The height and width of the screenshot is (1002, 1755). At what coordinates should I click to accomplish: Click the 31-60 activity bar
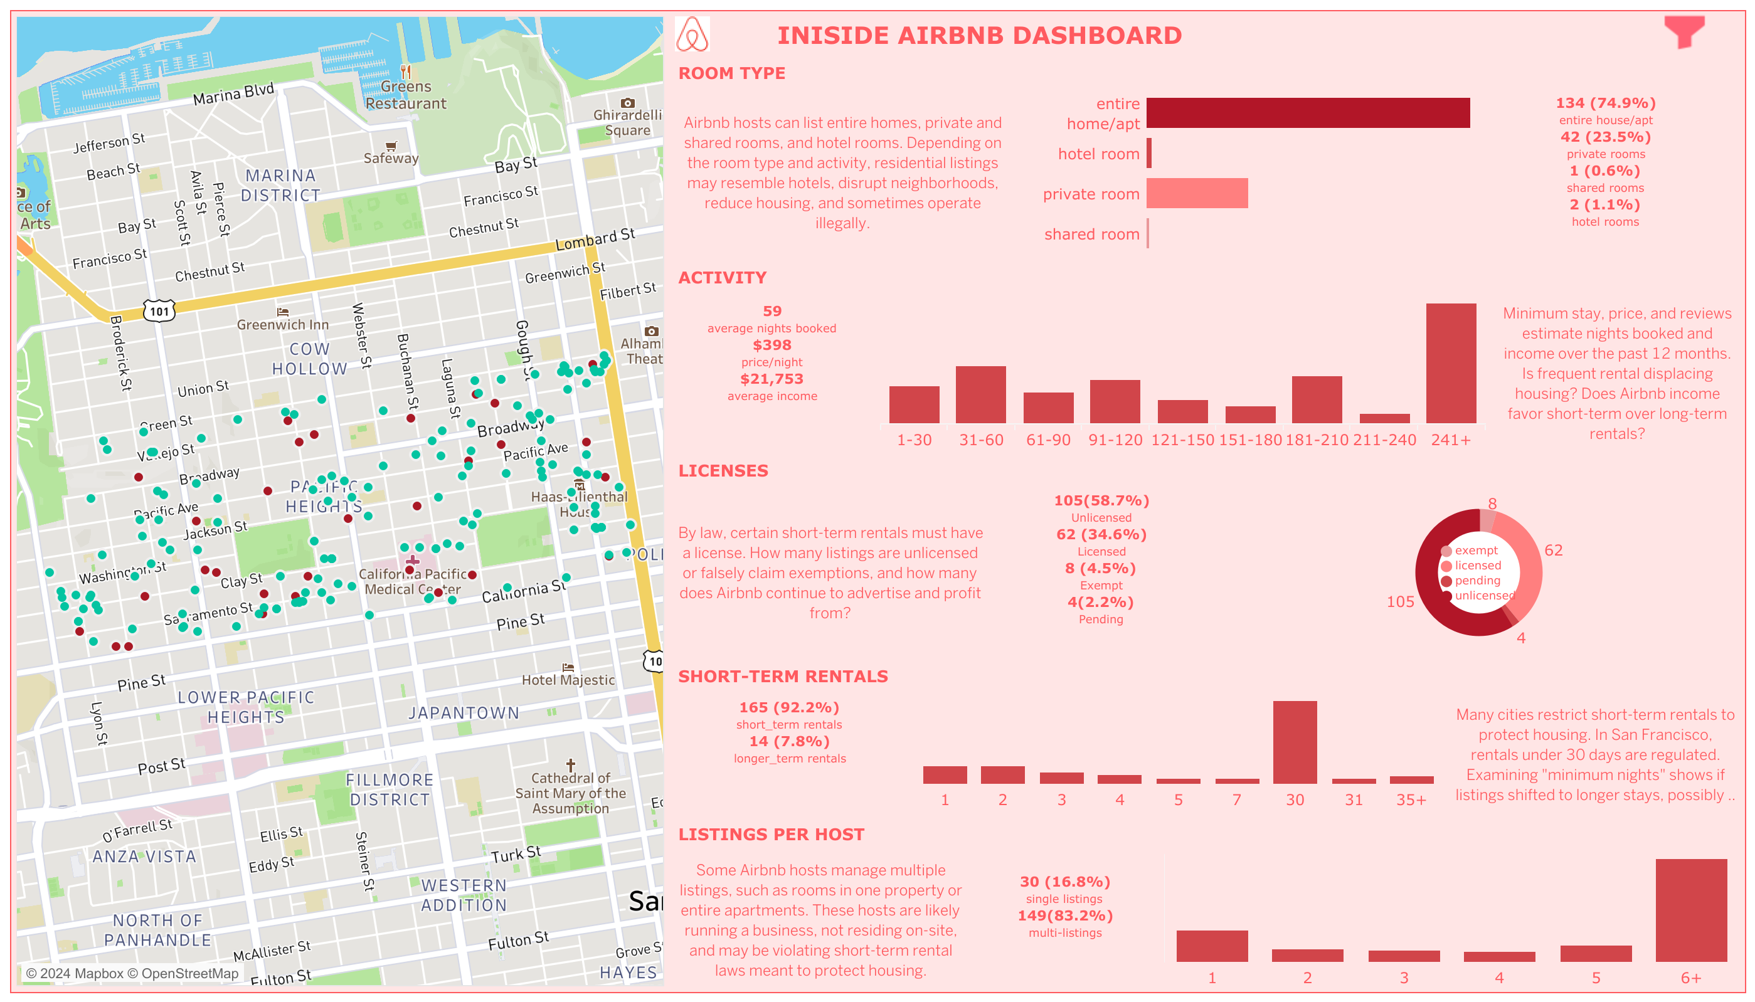click(x=980, y=394)
